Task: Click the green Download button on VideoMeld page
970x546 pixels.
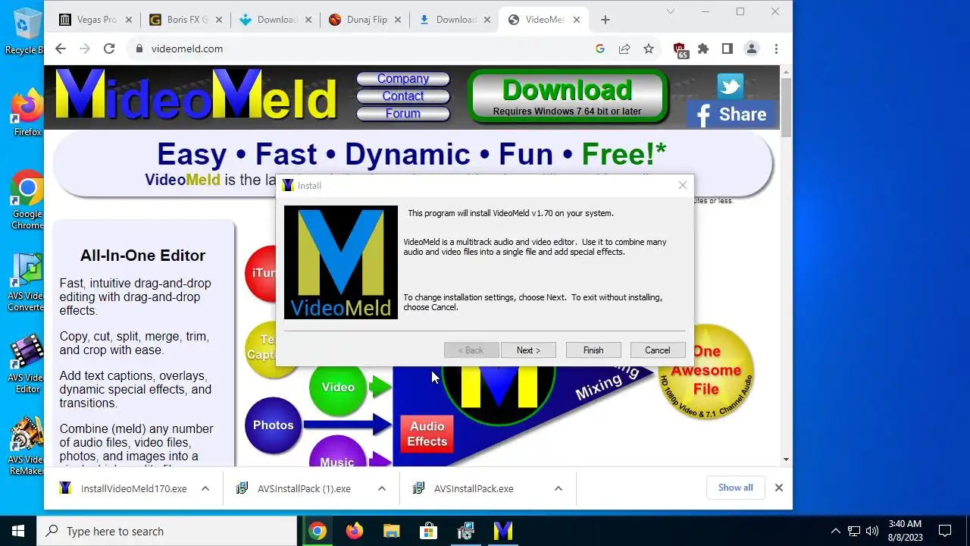Action: click(x=568, y=96)
